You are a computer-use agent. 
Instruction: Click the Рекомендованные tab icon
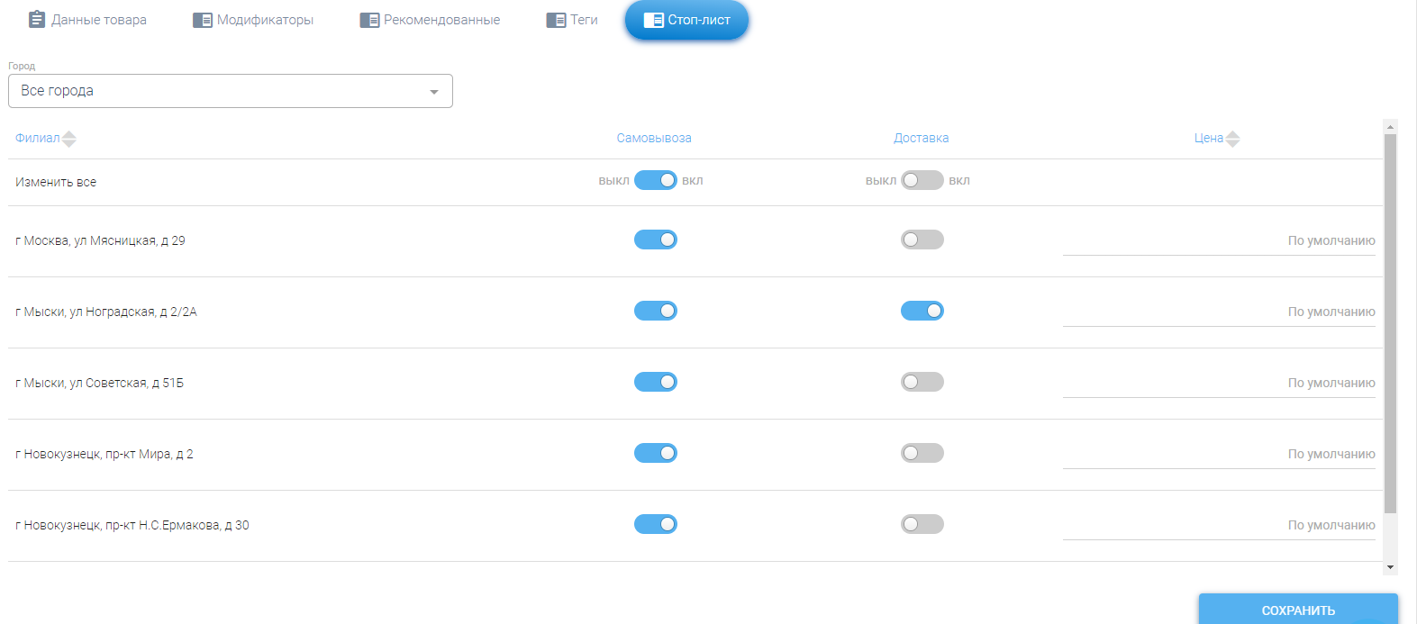(x=369, y=20)
